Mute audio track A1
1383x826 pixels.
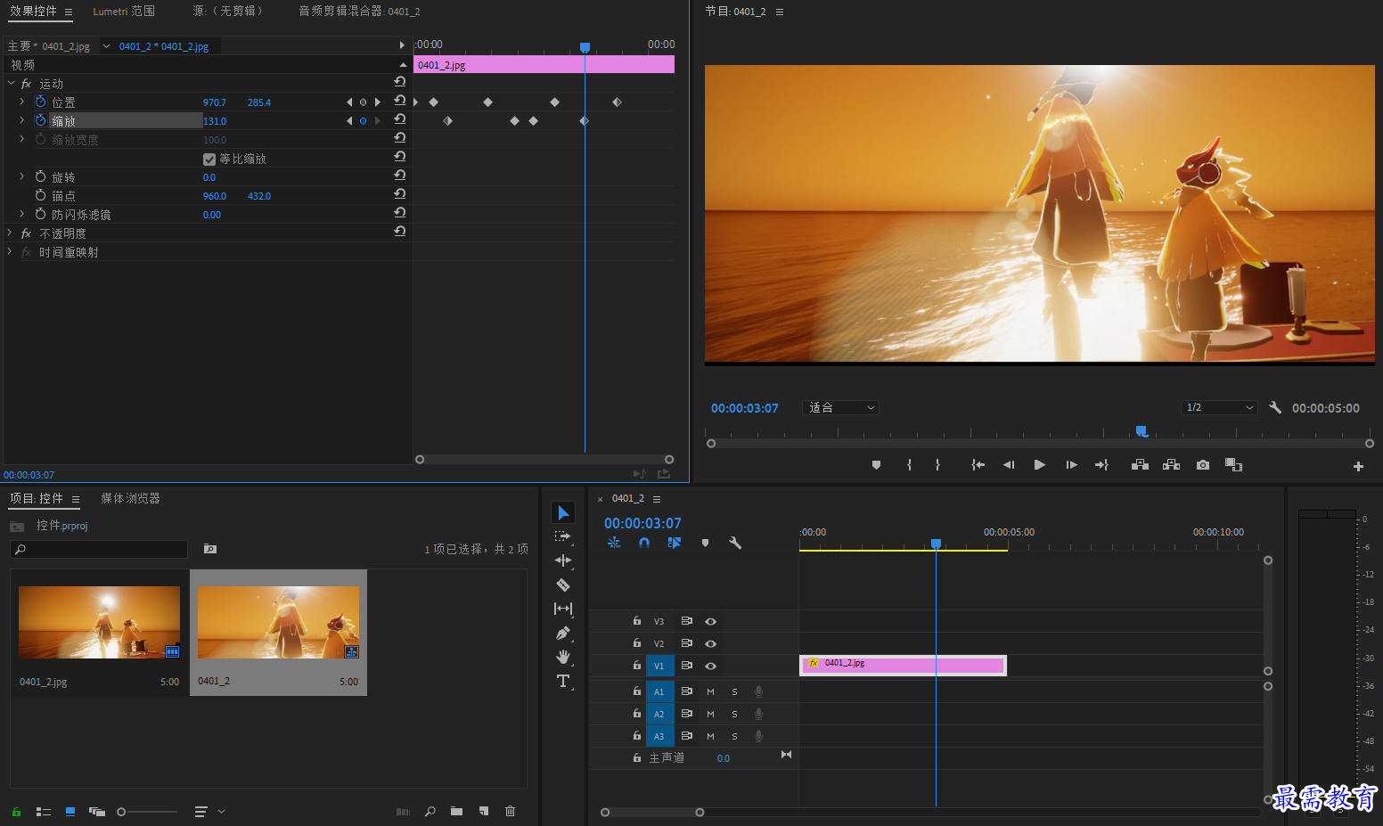pyautogui.click(x=710, y=691)
